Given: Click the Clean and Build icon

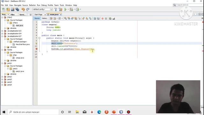Looking at the screenshot, I should (x=61, y=9).
